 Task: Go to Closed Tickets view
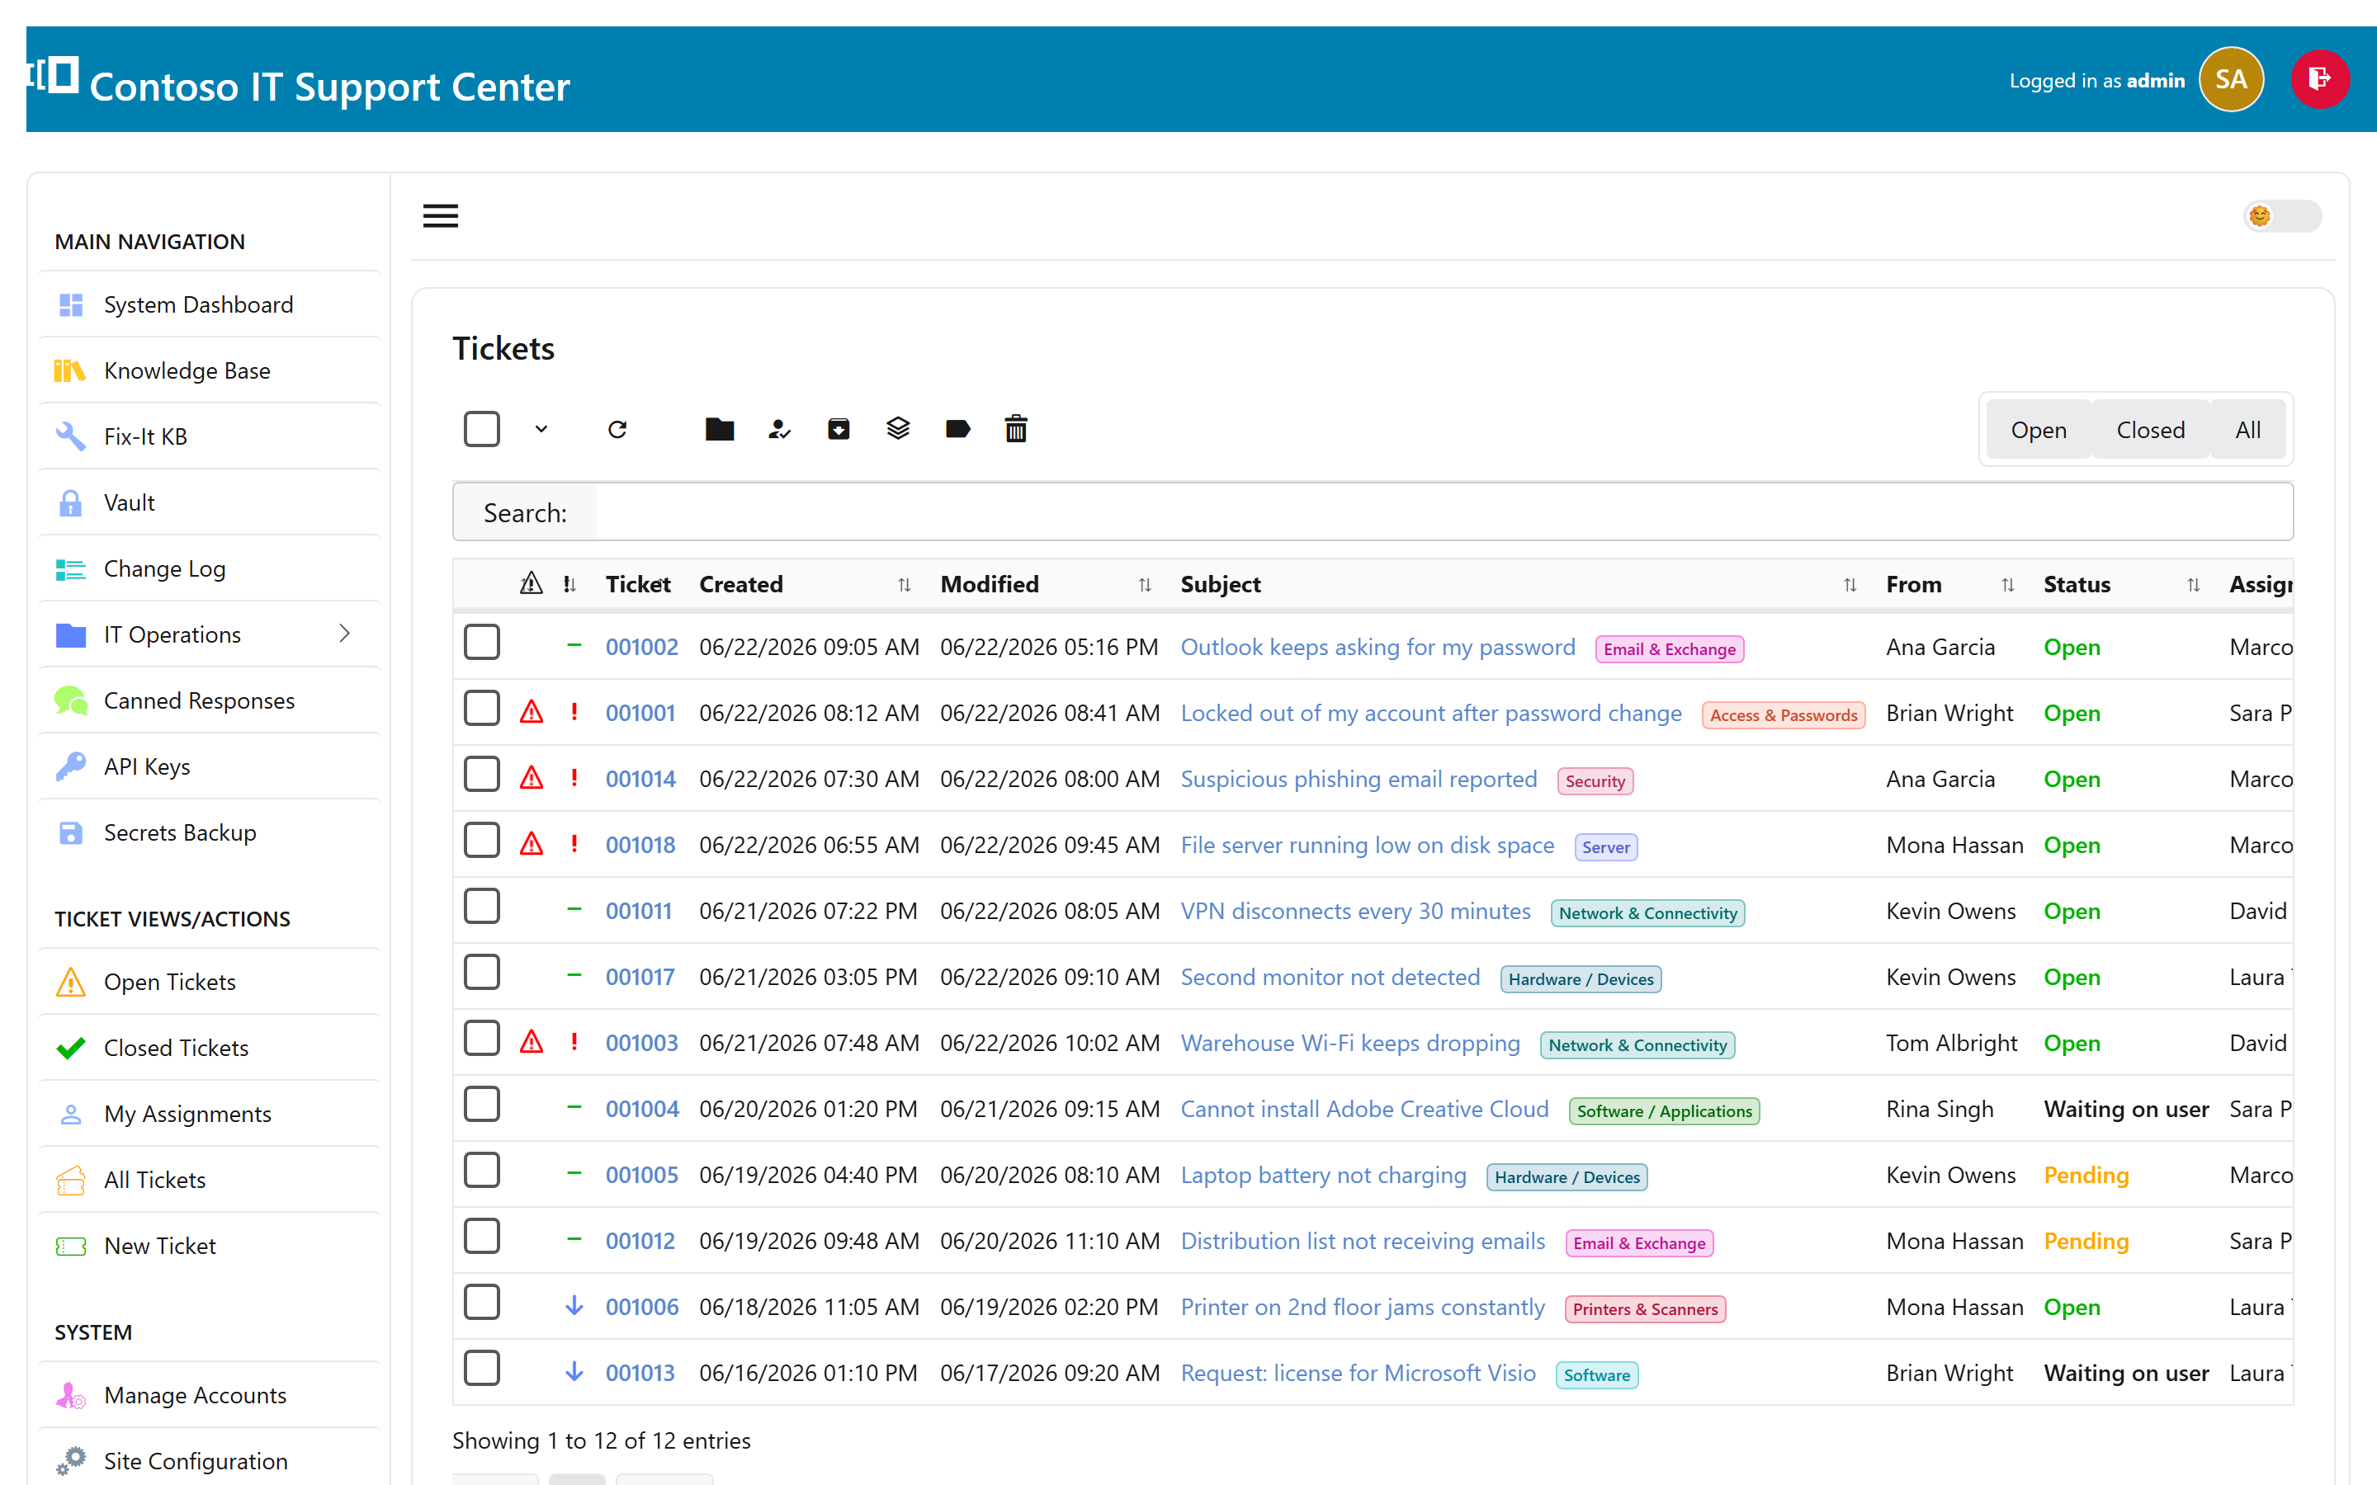(209, 1047)
